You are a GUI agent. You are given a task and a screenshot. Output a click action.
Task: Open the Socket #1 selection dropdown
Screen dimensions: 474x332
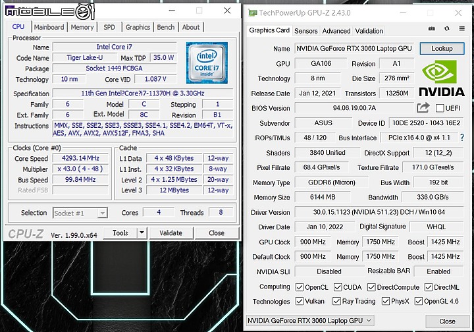(80, 213)
